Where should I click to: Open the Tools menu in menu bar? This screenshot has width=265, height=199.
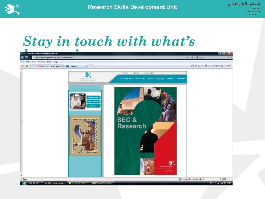coord(49,62)
